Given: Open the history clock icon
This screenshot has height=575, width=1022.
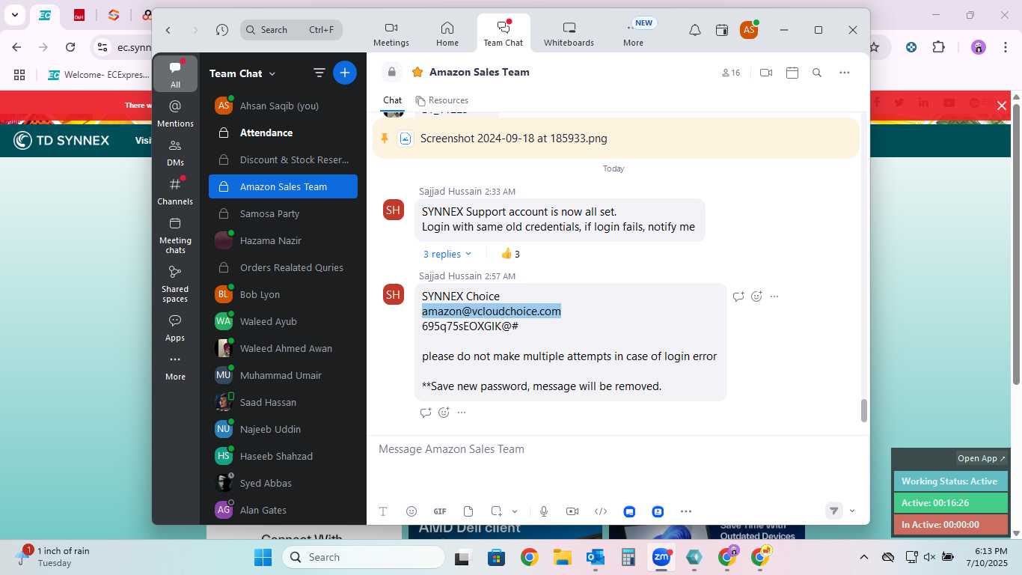Looking at the screenshot, I should (x=222, y=30).
